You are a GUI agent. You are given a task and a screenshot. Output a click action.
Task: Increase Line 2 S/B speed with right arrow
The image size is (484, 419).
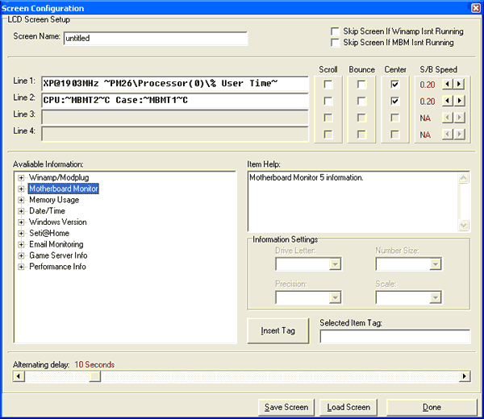[x=459, y=101]
